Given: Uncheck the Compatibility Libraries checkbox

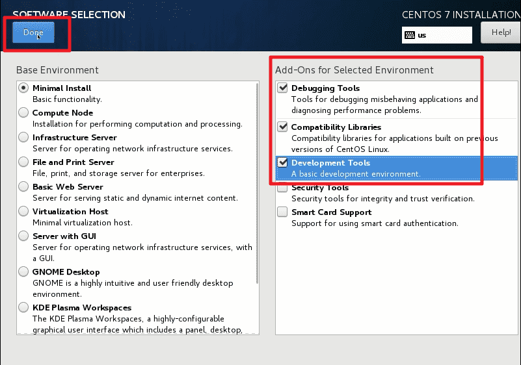Looking at the screenshot, I should click(x=282, y=127).
